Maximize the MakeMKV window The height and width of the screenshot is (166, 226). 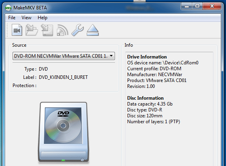pyautogui.click(x=197, y=6)
